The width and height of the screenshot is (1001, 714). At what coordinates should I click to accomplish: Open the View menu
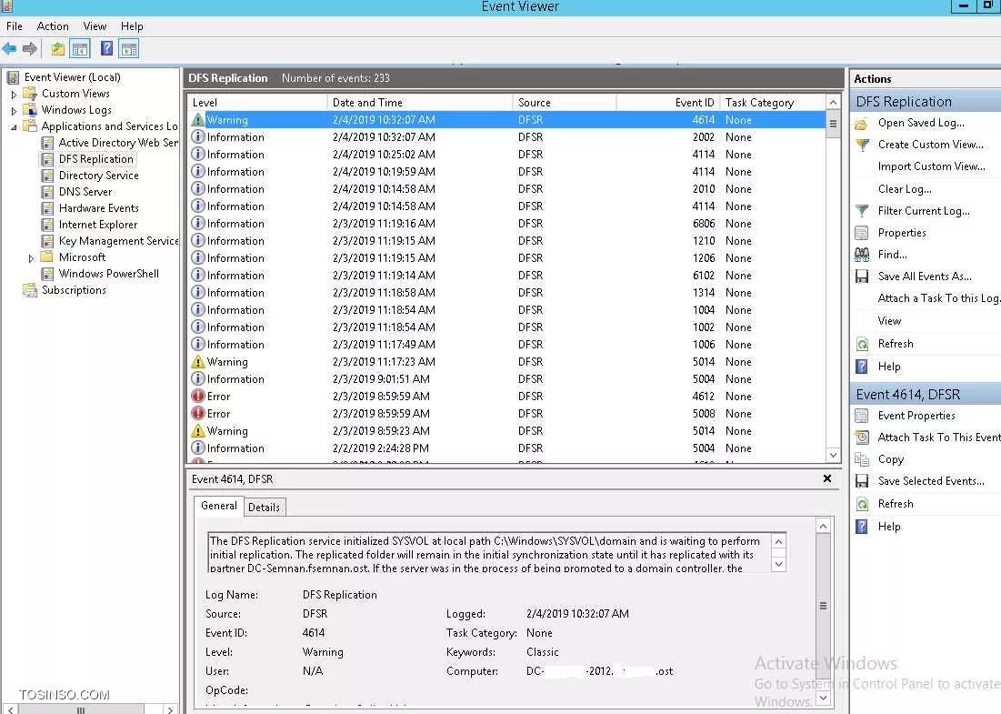(x=95, y=26)
